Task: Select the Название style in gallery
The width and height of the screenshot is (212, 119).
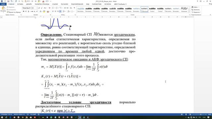Action: click(x=184, y=10)
